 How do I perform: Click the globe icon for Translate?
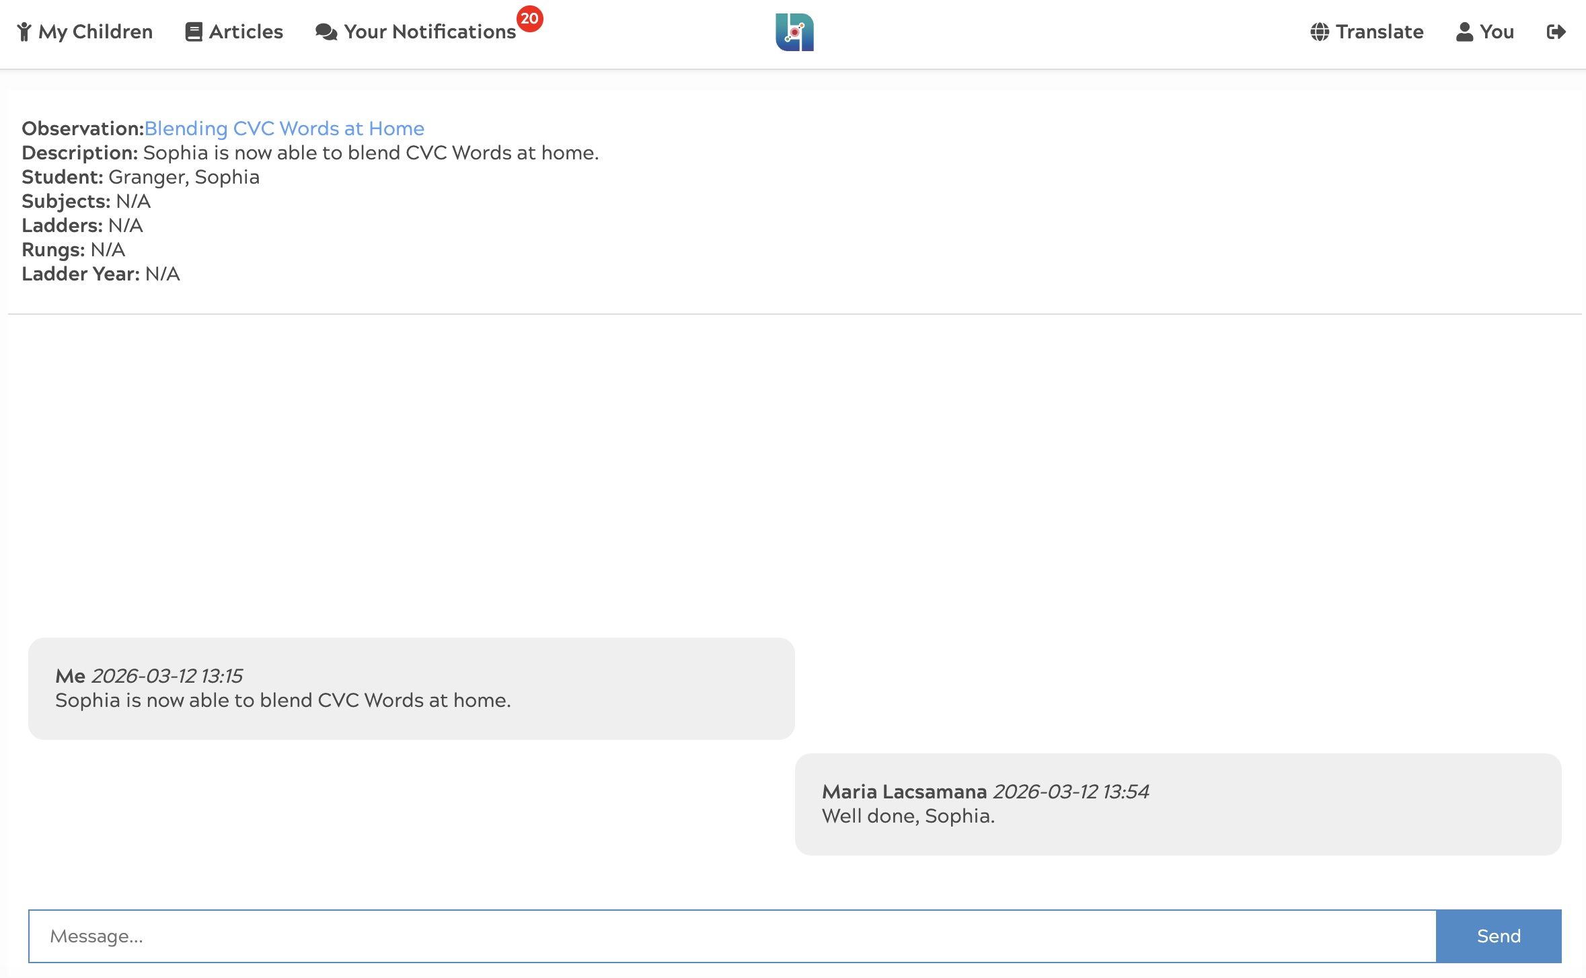point(1320,32)
